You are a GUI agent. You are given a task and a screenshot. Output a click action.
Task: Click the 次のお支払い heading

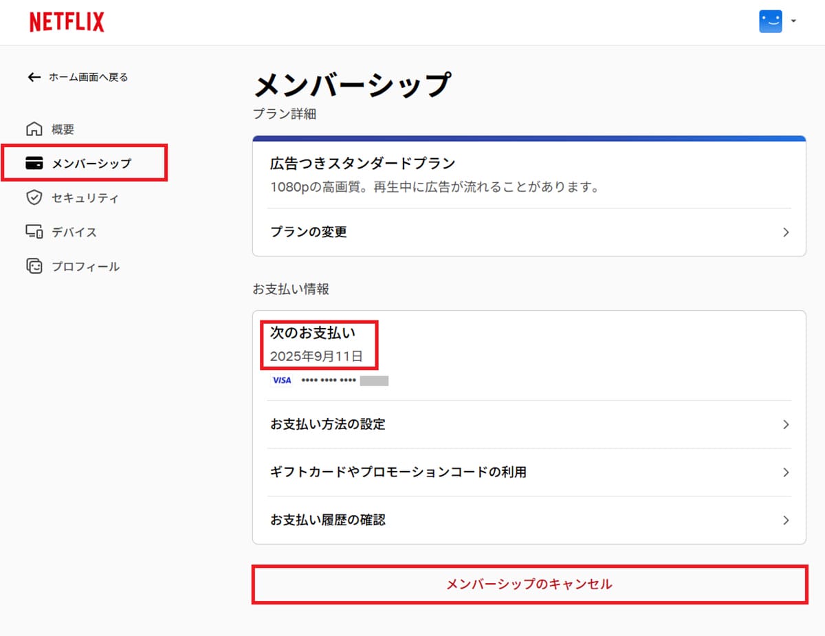(313, 333)
